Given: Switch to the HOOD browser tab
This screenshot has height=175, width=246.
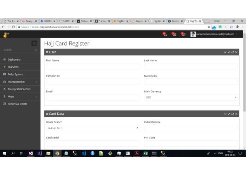Looking at the screenshot, I should (x=47, y=21).
